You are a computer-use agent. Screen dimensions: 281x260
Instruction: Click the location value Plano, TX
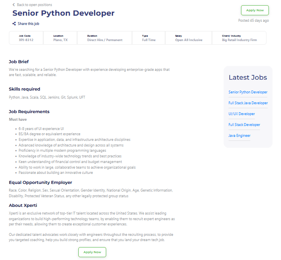tap(61, 40)
